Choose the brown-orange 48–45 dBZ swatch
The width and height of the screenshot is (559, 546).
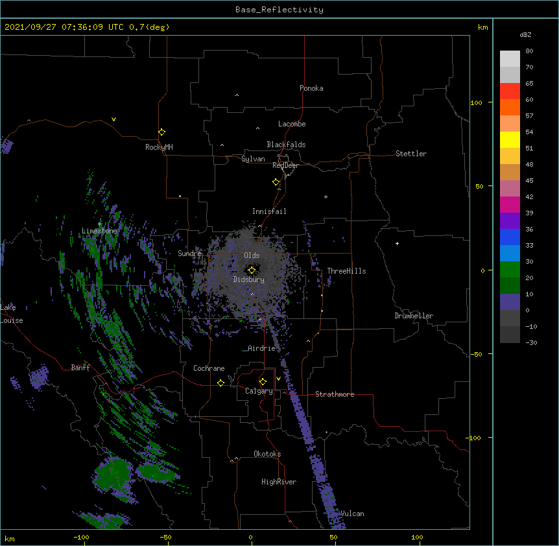point(510,172)
